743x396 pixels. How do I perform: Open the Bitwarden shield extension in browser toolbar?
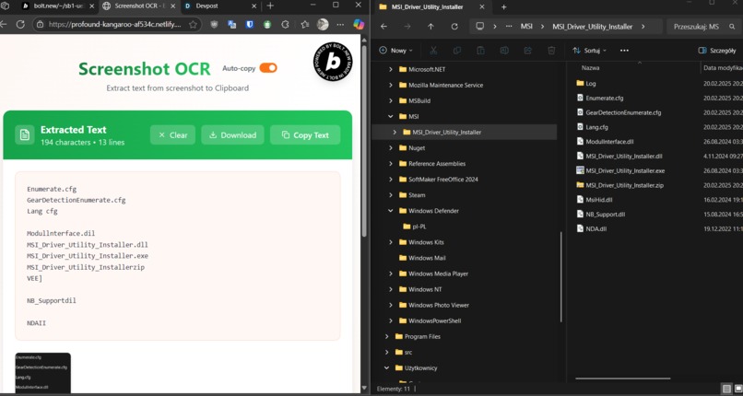(x=250, y=25)
